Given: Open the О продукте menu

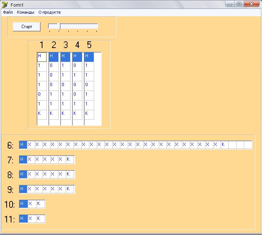Looking at the screenshot, I should point(49,12).
